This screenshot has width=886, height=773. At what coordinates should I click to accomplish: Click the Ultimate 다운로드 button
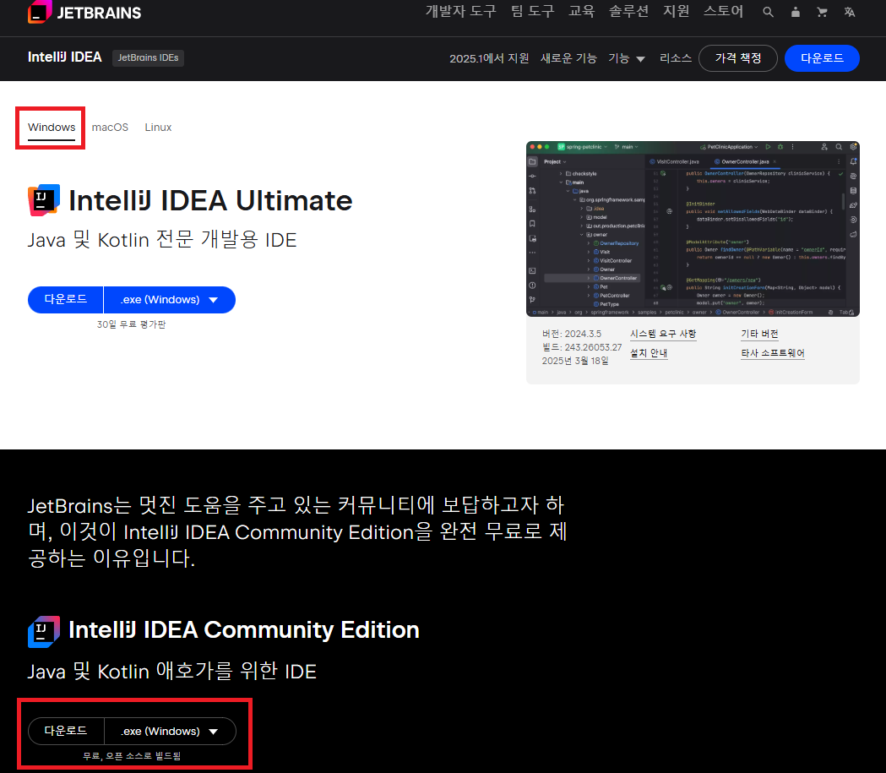(x=66, y=299)
